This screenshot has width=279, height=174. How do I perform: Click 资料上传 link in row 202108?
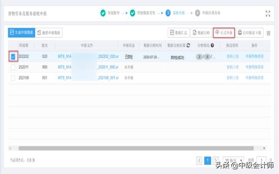[x=232, y=78]
